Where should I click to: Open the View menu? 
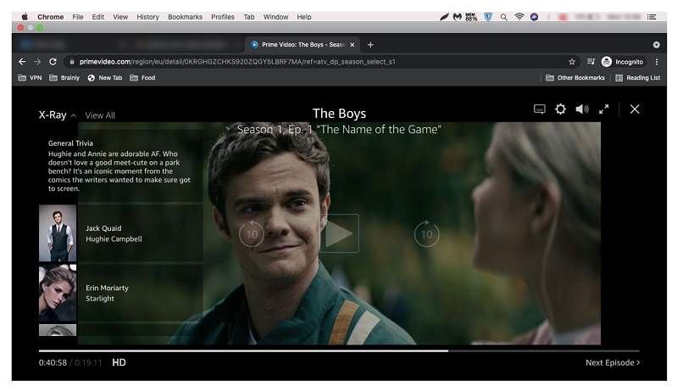(x=120, y=17)
